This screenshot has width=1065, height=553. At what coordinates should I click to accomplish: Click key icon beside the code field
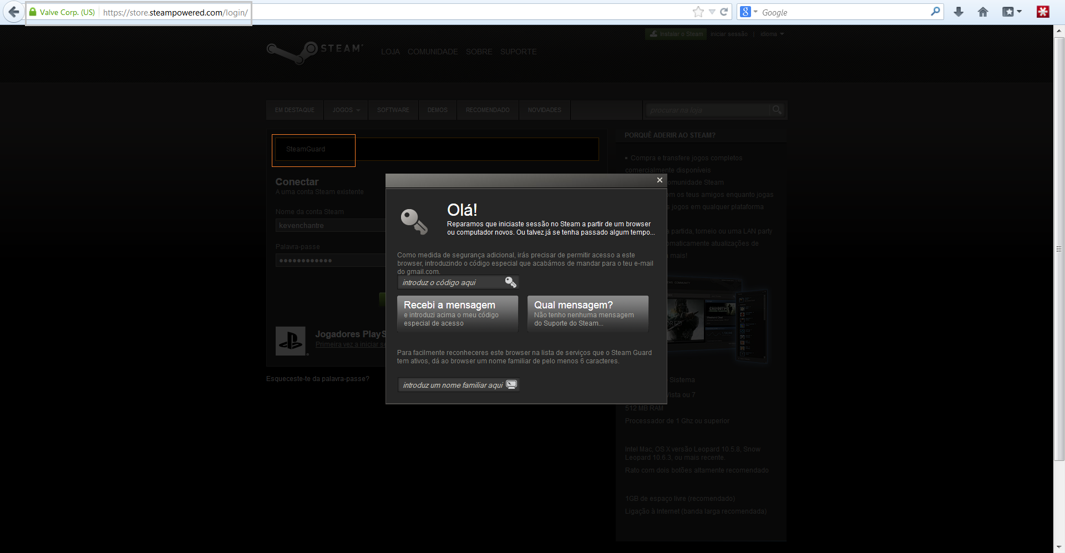click(x=511, y=282)
